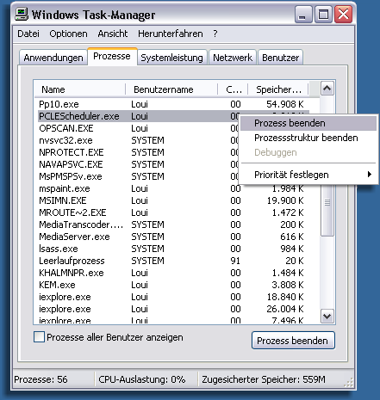Expand the 'Priorität festlegen' submenu arrow

370,175
